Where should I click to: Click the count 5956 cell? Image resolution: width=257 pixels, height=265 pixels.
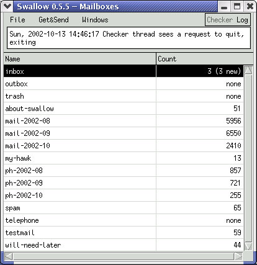200,121
